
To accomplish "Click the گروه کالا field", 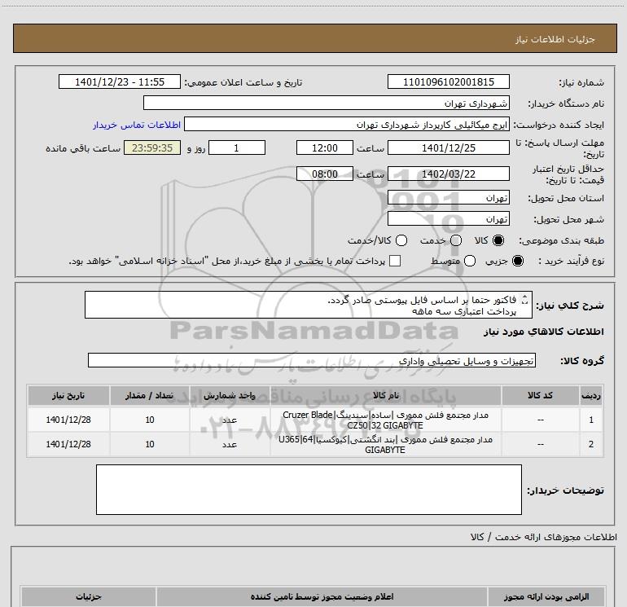I will coord(312,361).
